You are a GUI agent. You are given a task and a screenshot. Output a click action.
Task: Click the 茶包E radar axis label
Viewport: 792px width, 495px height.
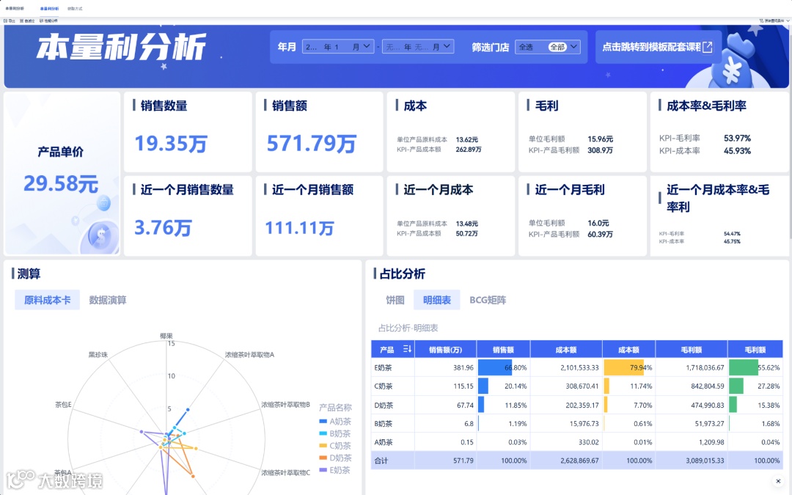63,405
